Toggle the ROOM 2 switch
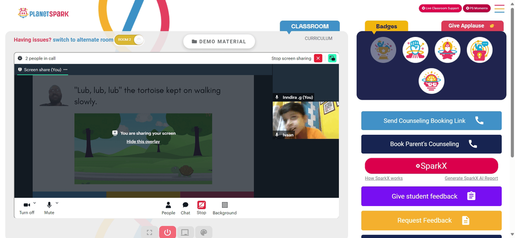Screen dimensions: 515x238 point(129,40)
